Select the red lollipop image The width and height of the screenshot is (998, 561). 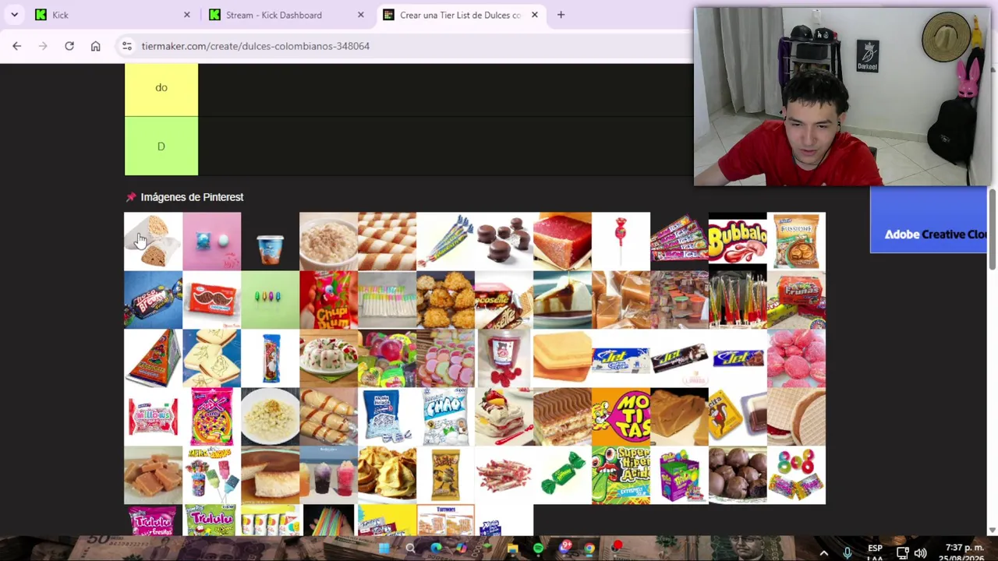pyautogui.click(x=621, y=242)
